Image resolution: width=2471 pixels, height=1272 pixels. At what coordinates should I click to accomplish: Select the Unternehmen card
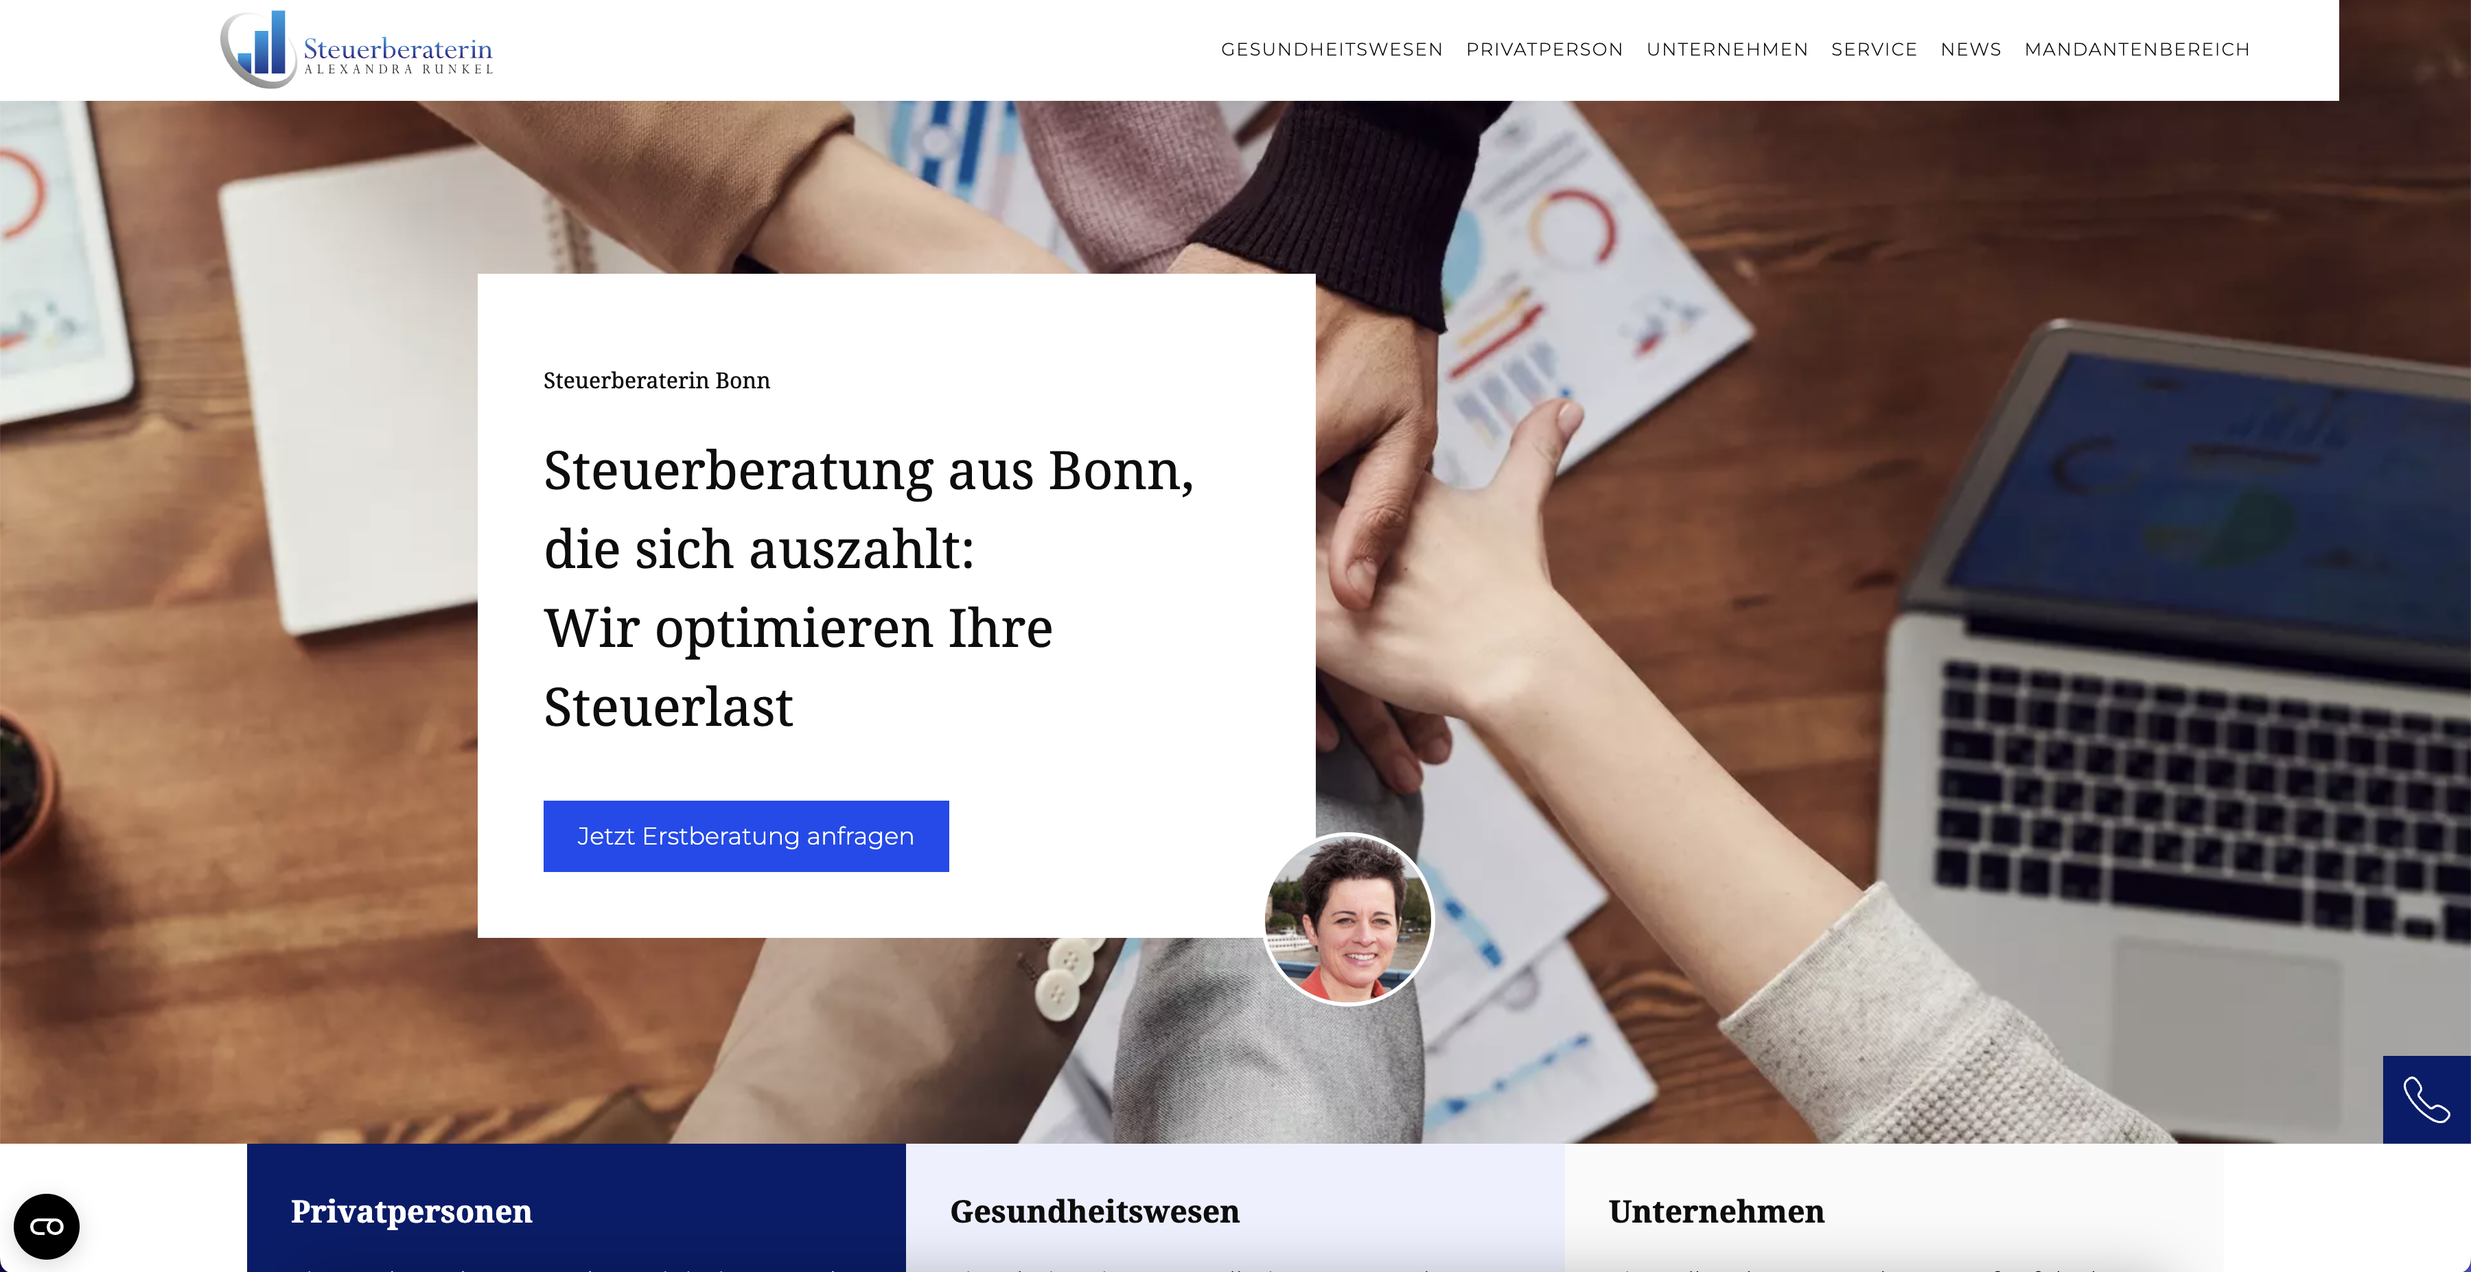click(1894, 1208)
